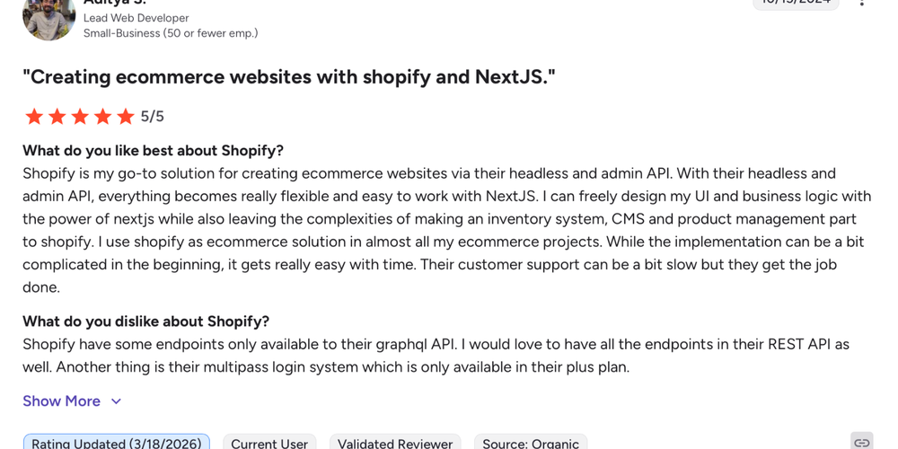898x449 pixels.
Task: Click "What do you like best about Shopify?" heading
Action: tap(153, 151)
